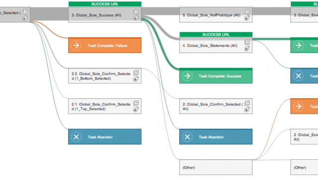The image size is (318, 178).
Task: Select 2.2. Global_Sole_Confirm_Selected (1_Bottom_Selected) label
Action: 101,76
